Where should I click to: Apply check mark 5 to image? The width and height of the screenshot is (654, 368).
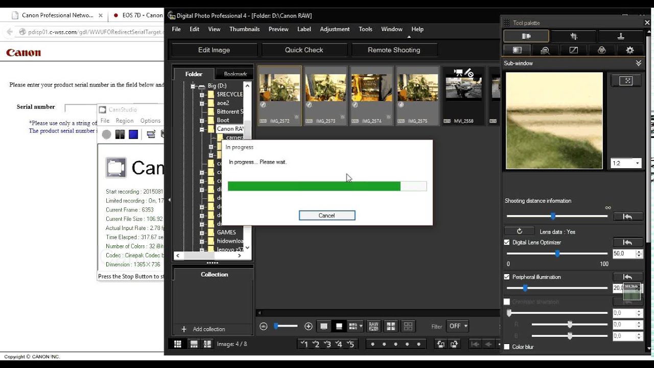tap(351, 344)
